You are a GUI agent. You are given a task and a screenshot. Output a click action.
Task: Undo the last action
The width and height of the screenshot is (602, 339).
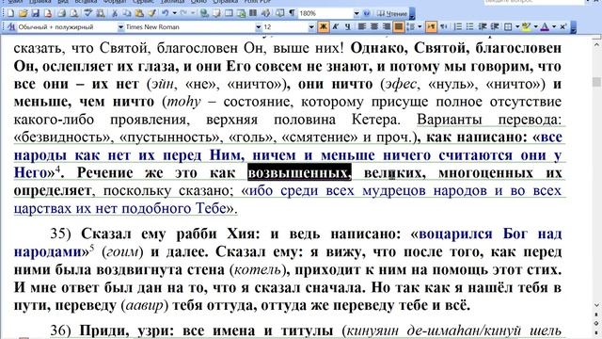click(x=166, y=13)
